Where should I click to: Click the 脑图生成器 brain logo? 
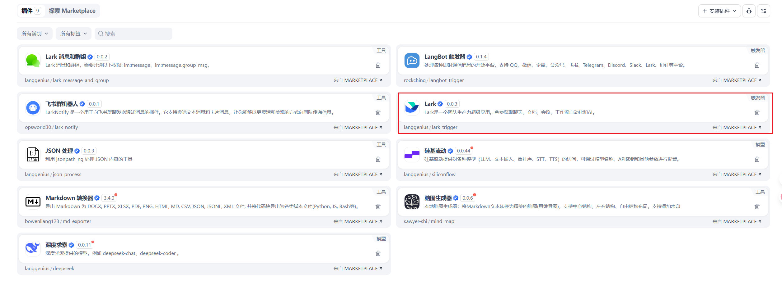412,202
